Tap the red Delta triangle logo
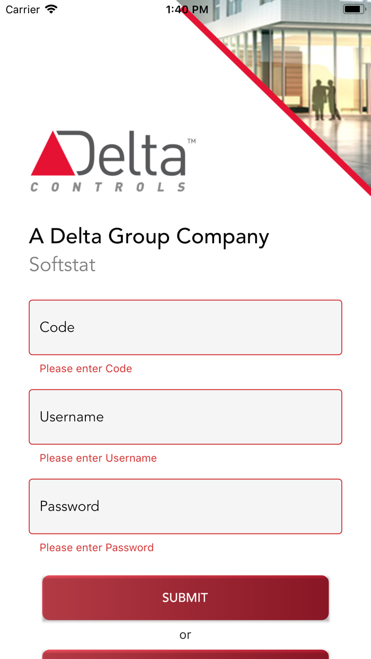371x659 pixels. coord(53,157)
